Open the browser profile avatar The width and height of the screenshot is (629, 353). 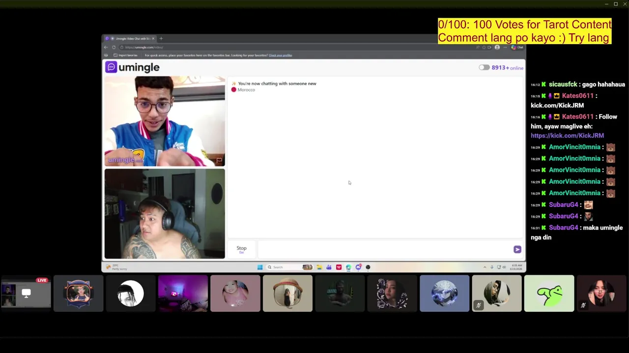tap(497, 47)
